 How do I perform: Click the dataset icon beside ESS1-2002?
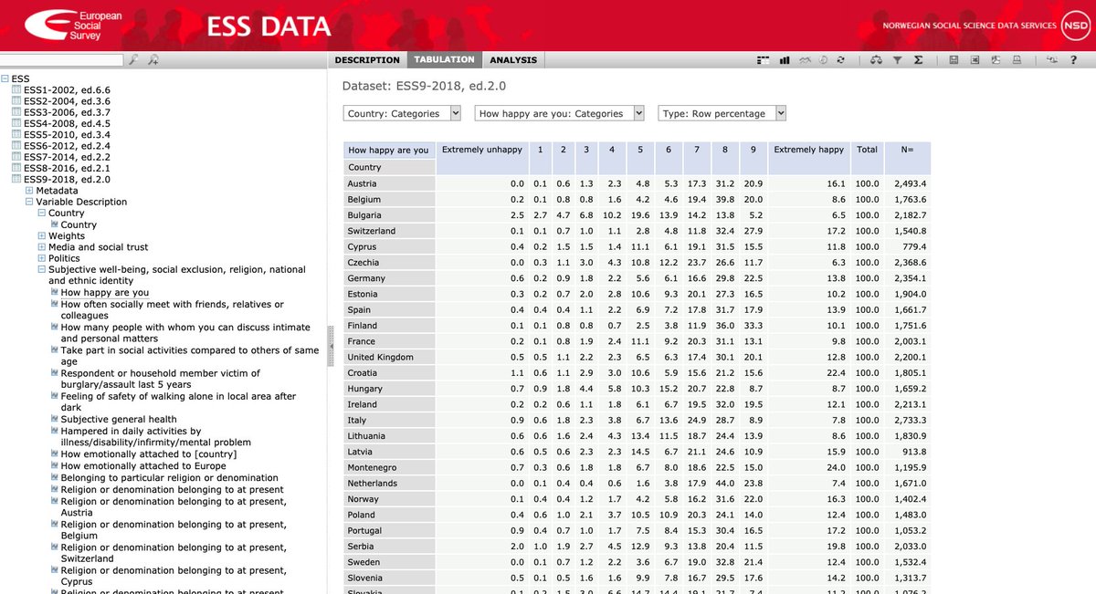pyautogui.click(x=16, y=90)
